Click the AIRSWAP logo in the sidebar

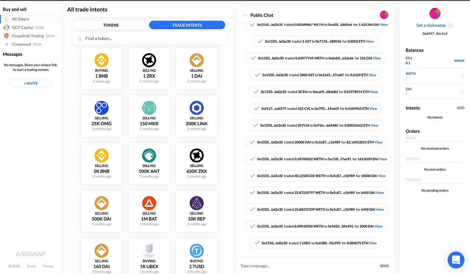click(31, 254)
